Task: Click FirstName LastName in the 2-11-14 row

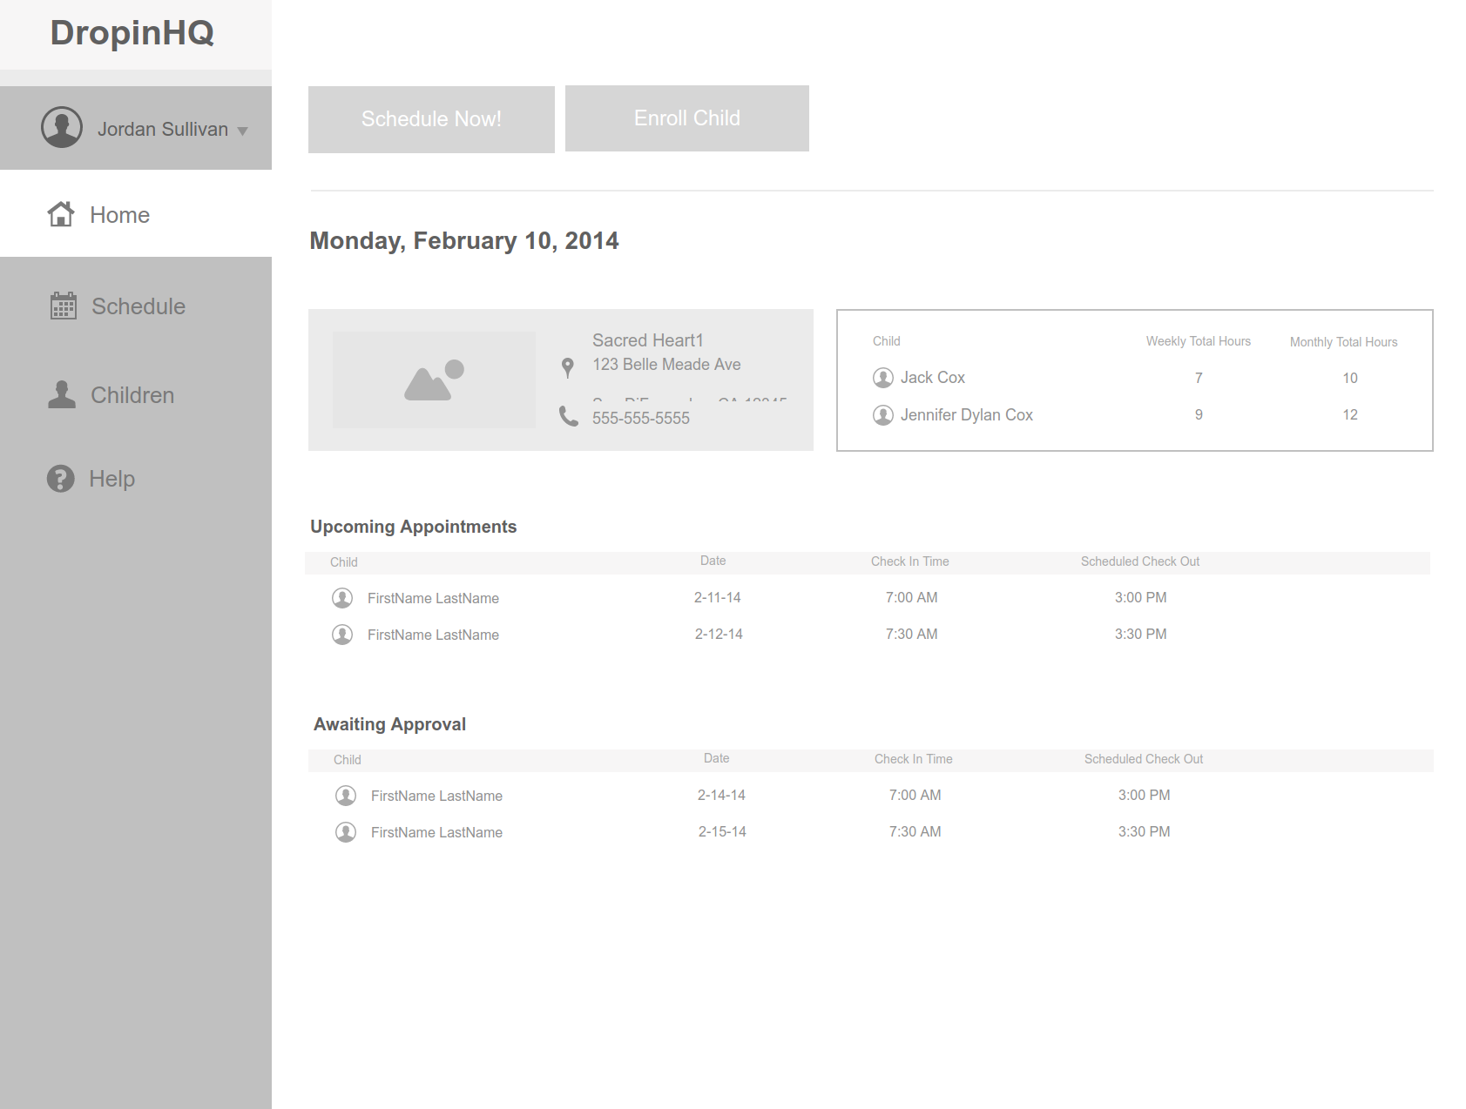Action: point(433,598)
